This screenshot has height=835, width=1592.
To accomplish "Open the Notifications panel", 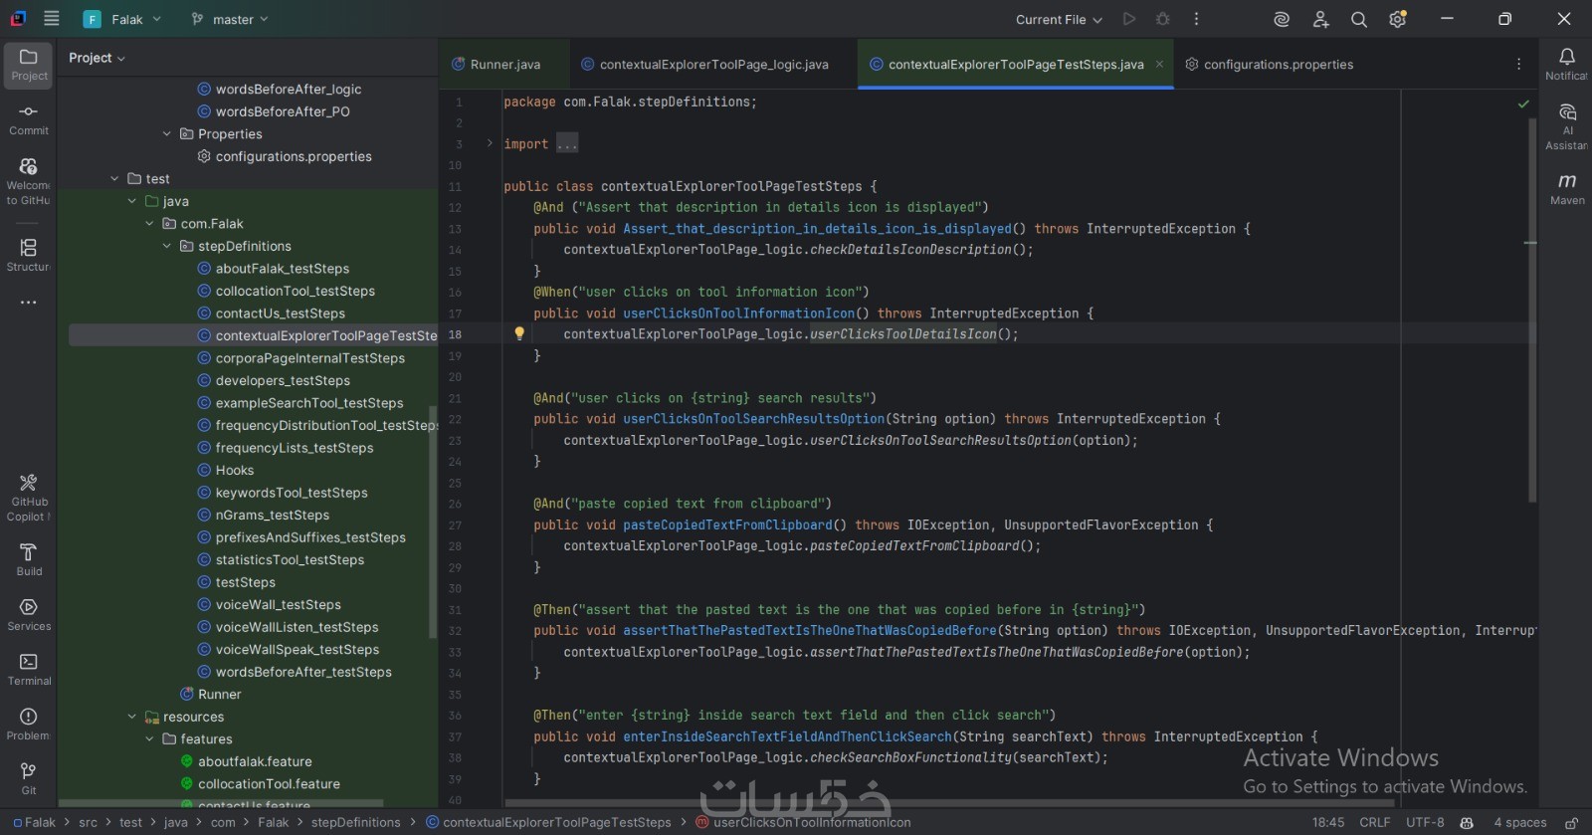I will pos(1567,64).
